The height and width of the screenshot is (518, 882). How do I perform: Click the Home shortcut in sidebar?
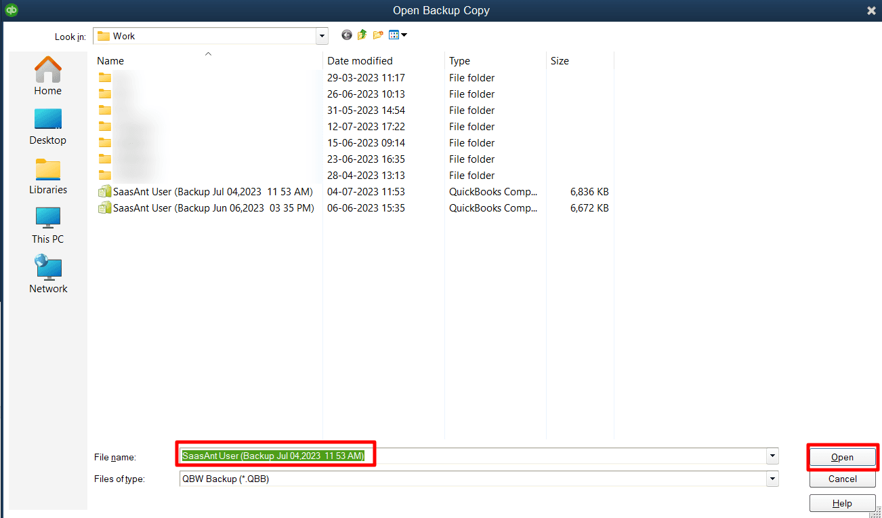[x=47, y=76]
